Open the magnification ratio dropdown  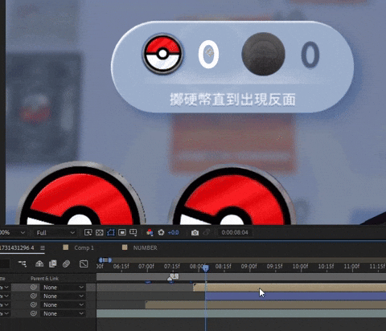click(13, 233)
